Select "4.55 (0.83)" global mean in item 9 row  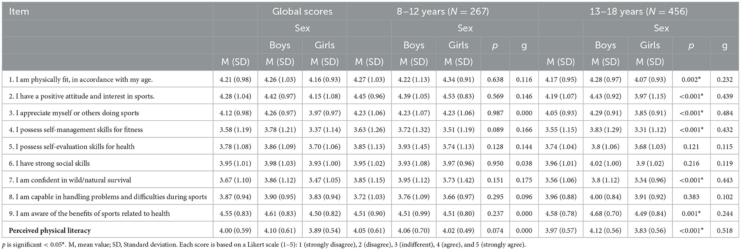pyautogui.click(x=235, y=213)
